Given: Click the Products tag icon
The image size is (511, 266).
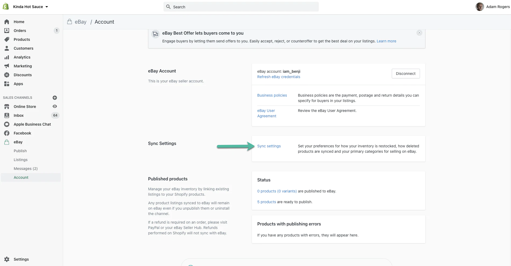Looking at the screenshot, I should pos(7,39).
